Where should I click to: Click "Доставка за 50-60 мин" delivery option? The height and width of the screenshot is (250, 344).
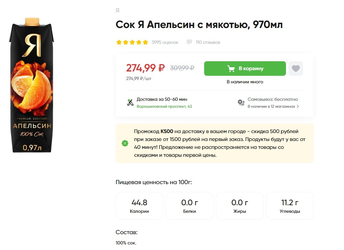pyautogui.click(x=162, y=99)
